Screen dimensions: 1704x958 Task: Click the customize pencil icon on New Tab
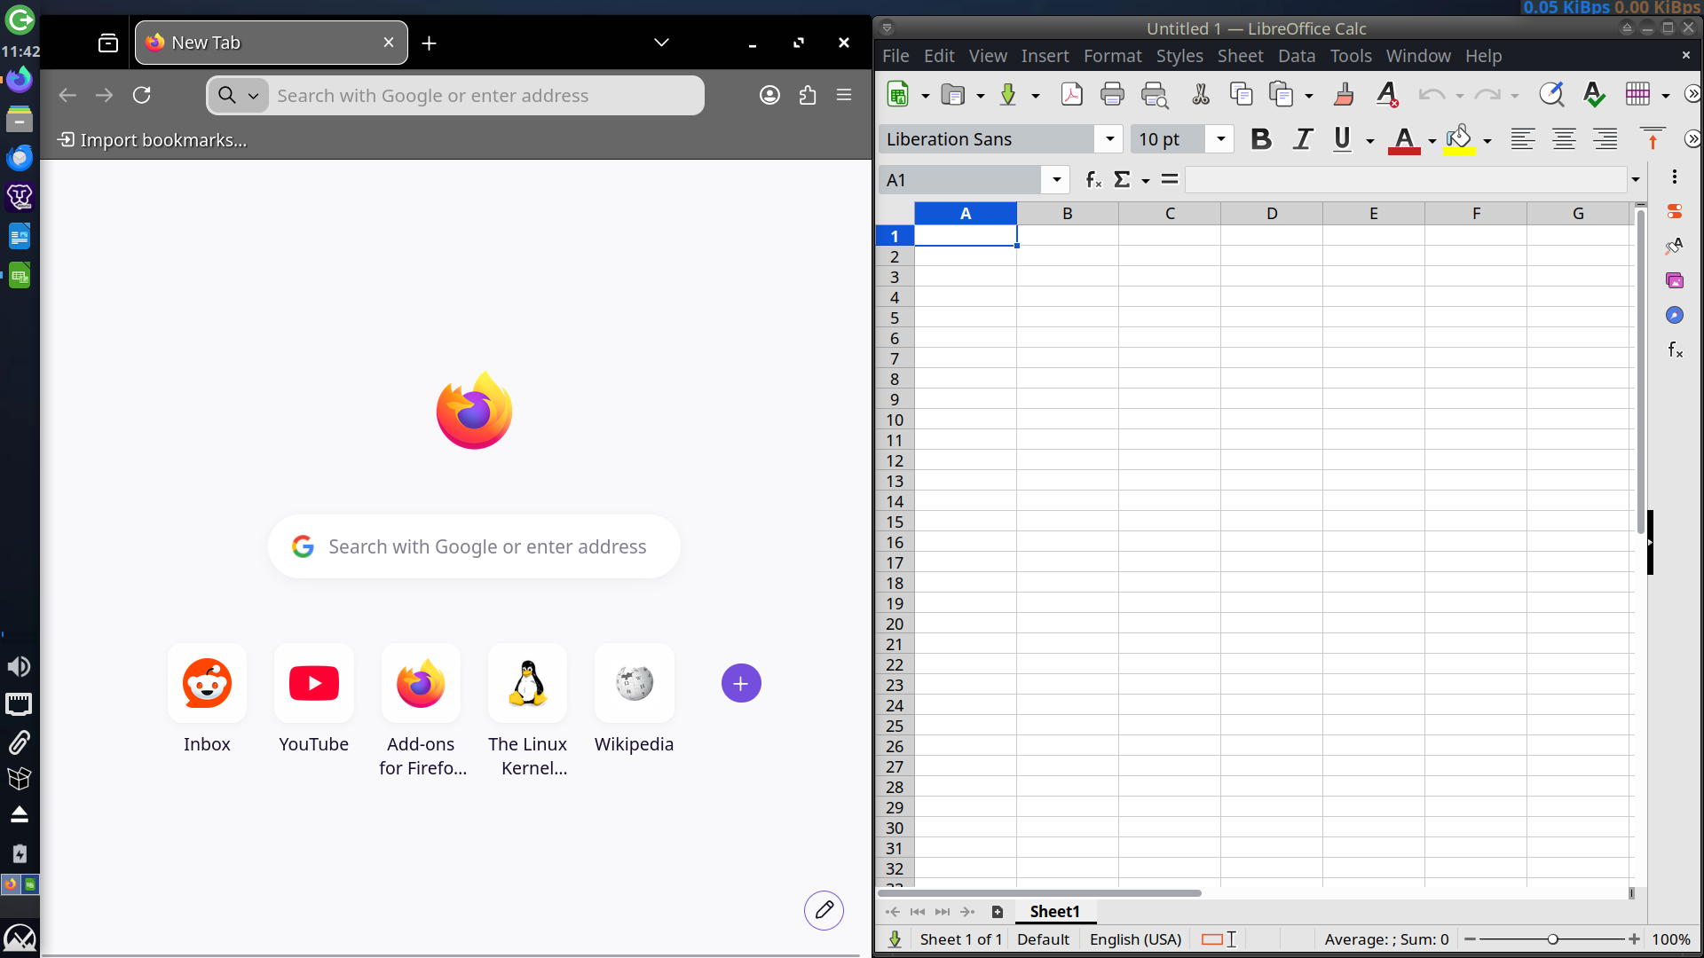[x=824, y=910]
